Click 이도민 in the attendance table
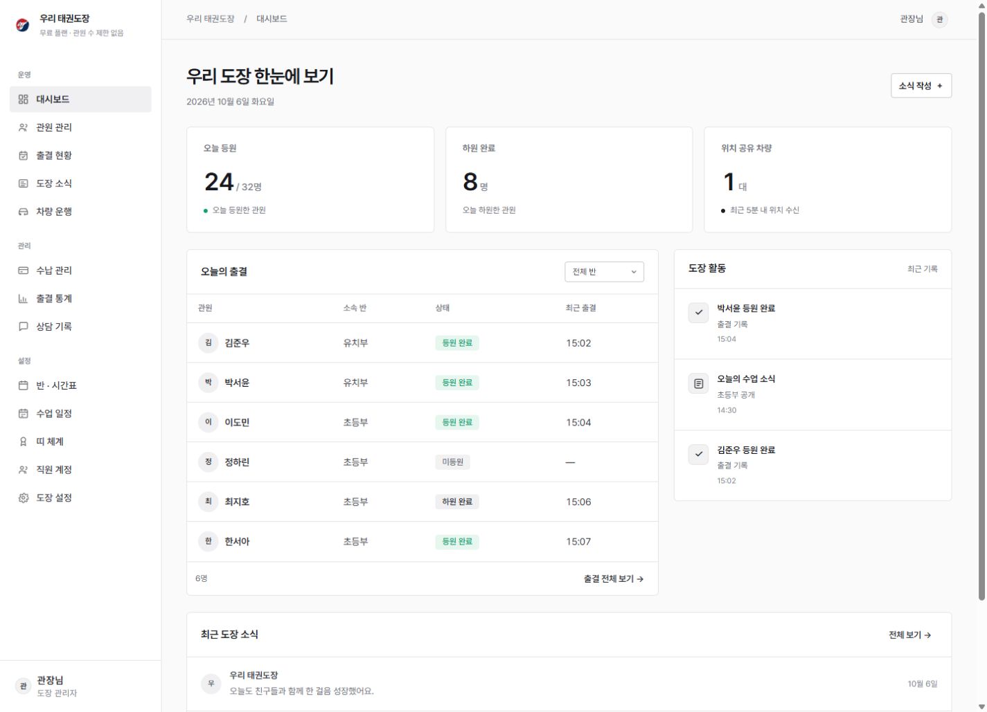Viewport: 987px width, 712px height. (237, 423)
